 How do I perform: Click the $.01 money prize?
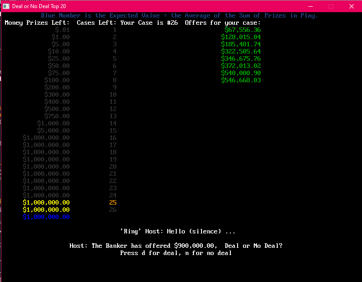[62, 30]
